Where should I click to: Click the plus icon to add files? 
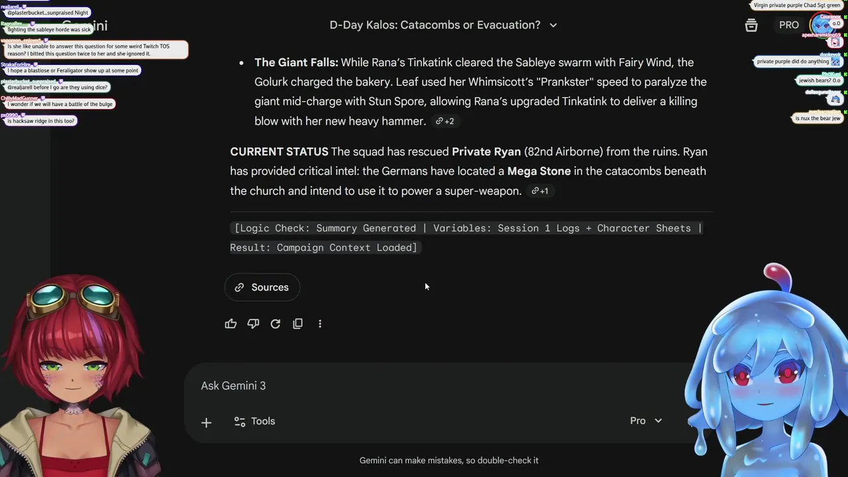click(x=206, y=422)
